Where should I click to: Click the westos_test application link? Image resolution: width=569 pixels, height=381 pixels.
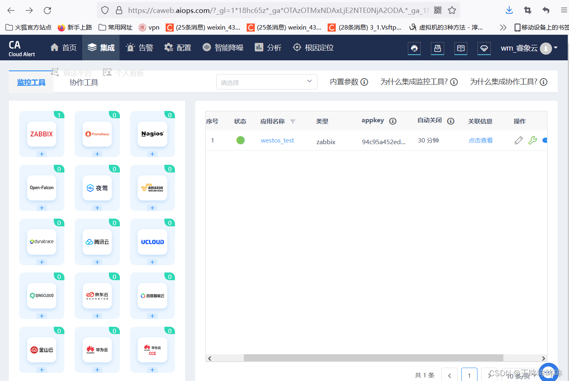pyautogui.click(x=277, y=140)
